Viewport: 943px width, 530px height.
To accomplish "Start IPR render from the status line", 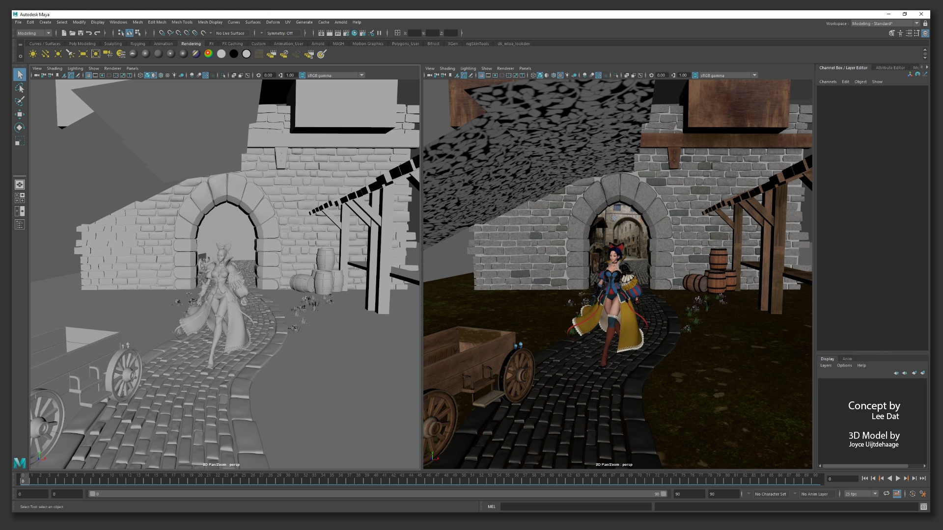I will (338, 33).
